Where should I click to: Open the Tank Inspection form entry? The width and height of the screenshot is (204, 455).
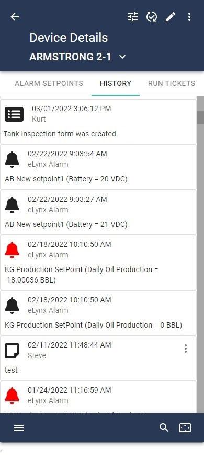coord(98,122)
